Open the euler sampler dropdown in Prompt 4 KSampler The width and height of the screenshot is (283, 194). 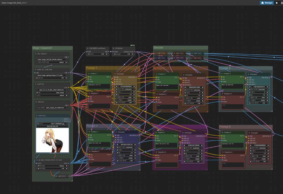point(125,155)
